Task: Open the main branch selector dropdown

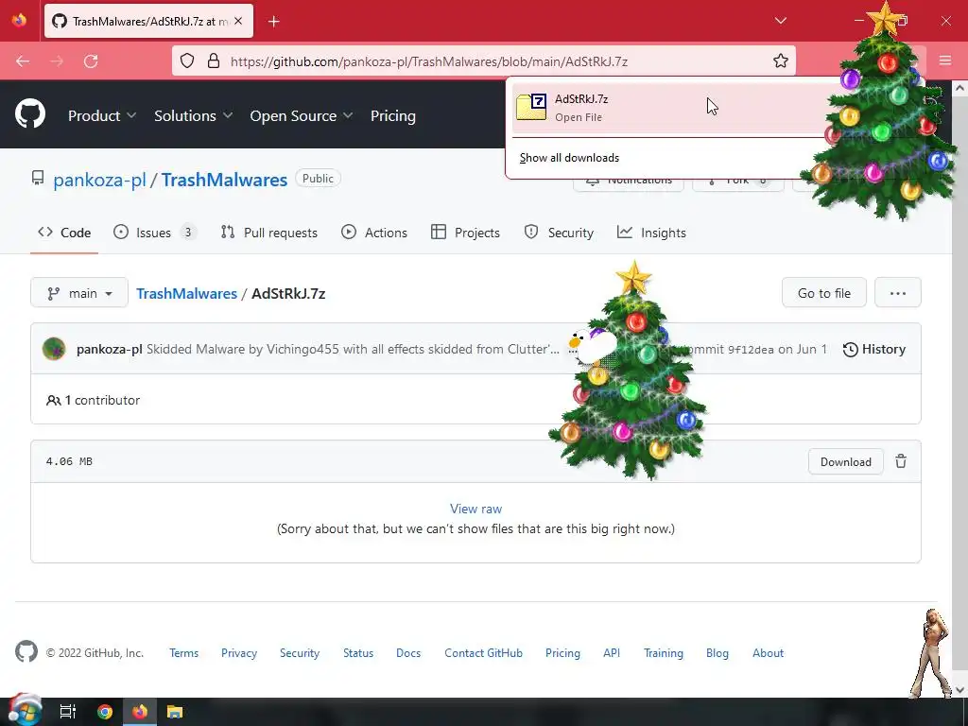Action: pyautogui.click(x=79, y=293)
